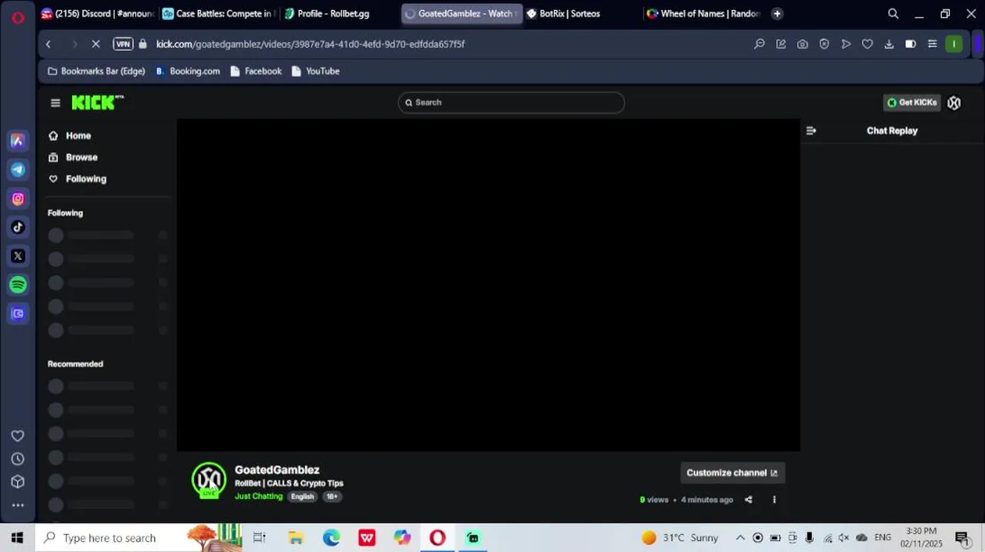The width and height of the screenshot is (985, 552).
Task: Show hidden system tray icons
Action: tap(740, 538)
